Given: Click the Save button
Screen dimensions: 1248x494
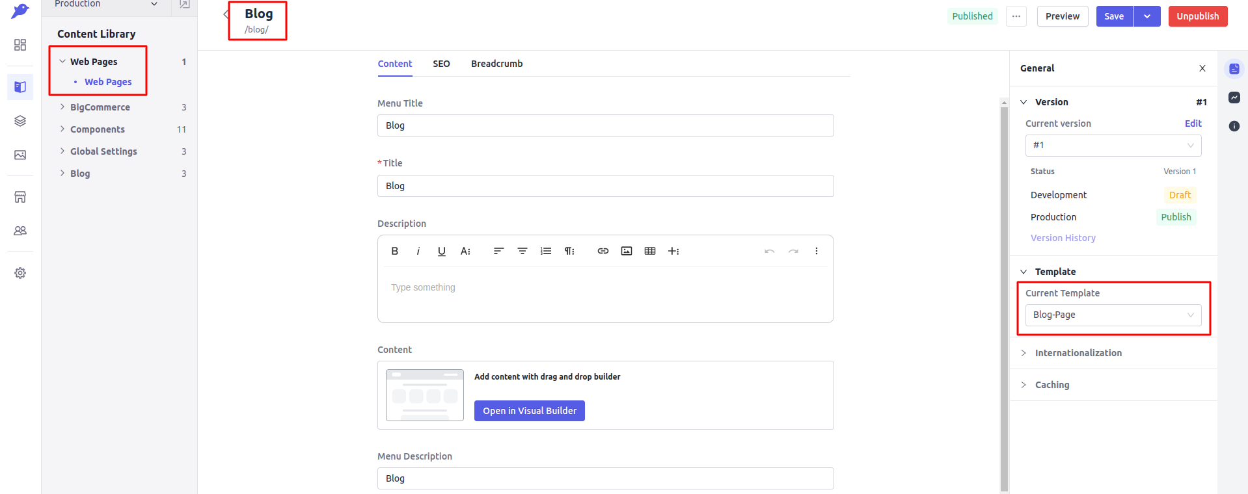Looking at the screenshot, I should click(x=1114, y=16).
